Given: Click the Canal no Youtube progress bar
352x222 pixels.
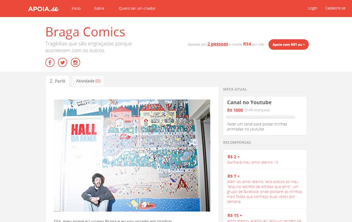Looking at the screenshot, I should [x=261, y=117].
